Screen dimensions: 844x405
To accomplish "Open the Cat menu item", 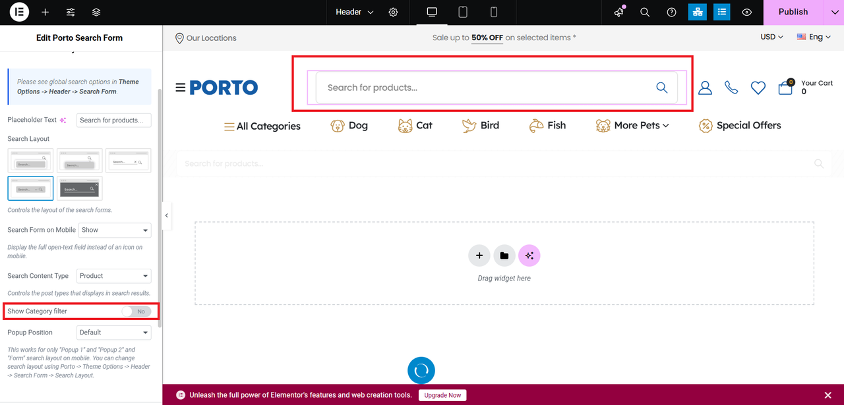I will click(x=415, y=125).
